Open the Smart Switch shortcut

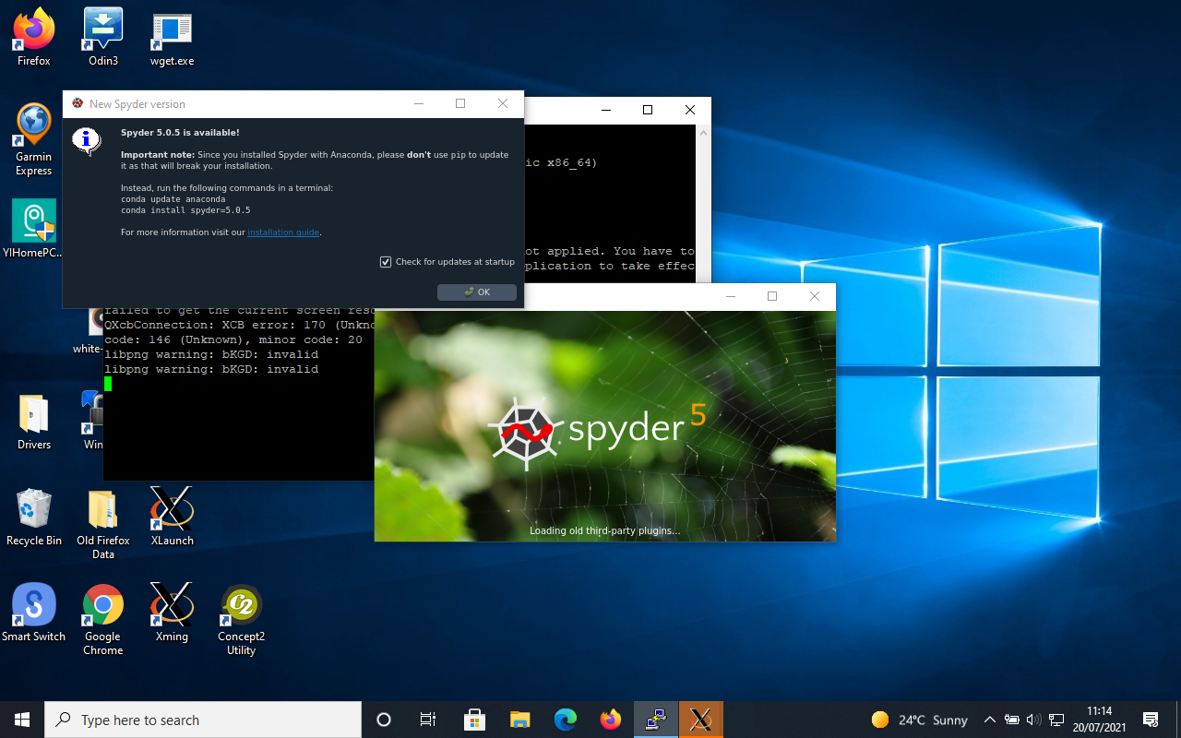(34, 613)
